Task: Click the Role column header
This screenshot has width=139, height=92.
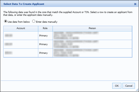Action: [x=45, y=28]
